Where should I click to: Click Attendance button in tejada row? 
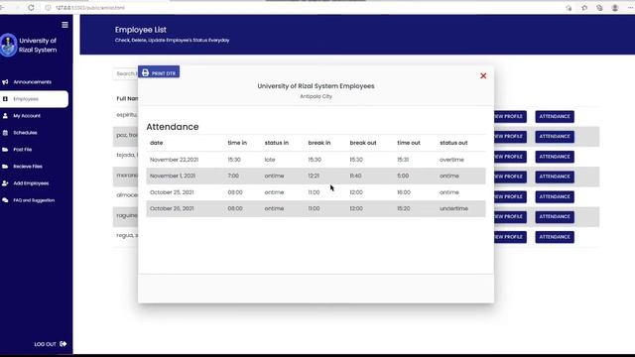coord(555,157)
